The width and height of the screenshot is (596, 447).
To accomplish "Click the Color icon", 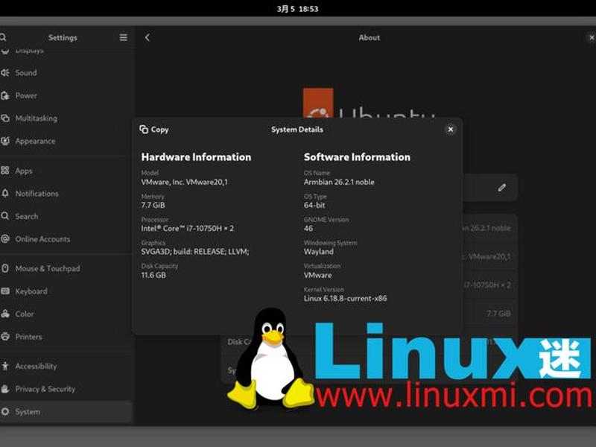I will 5,314.
